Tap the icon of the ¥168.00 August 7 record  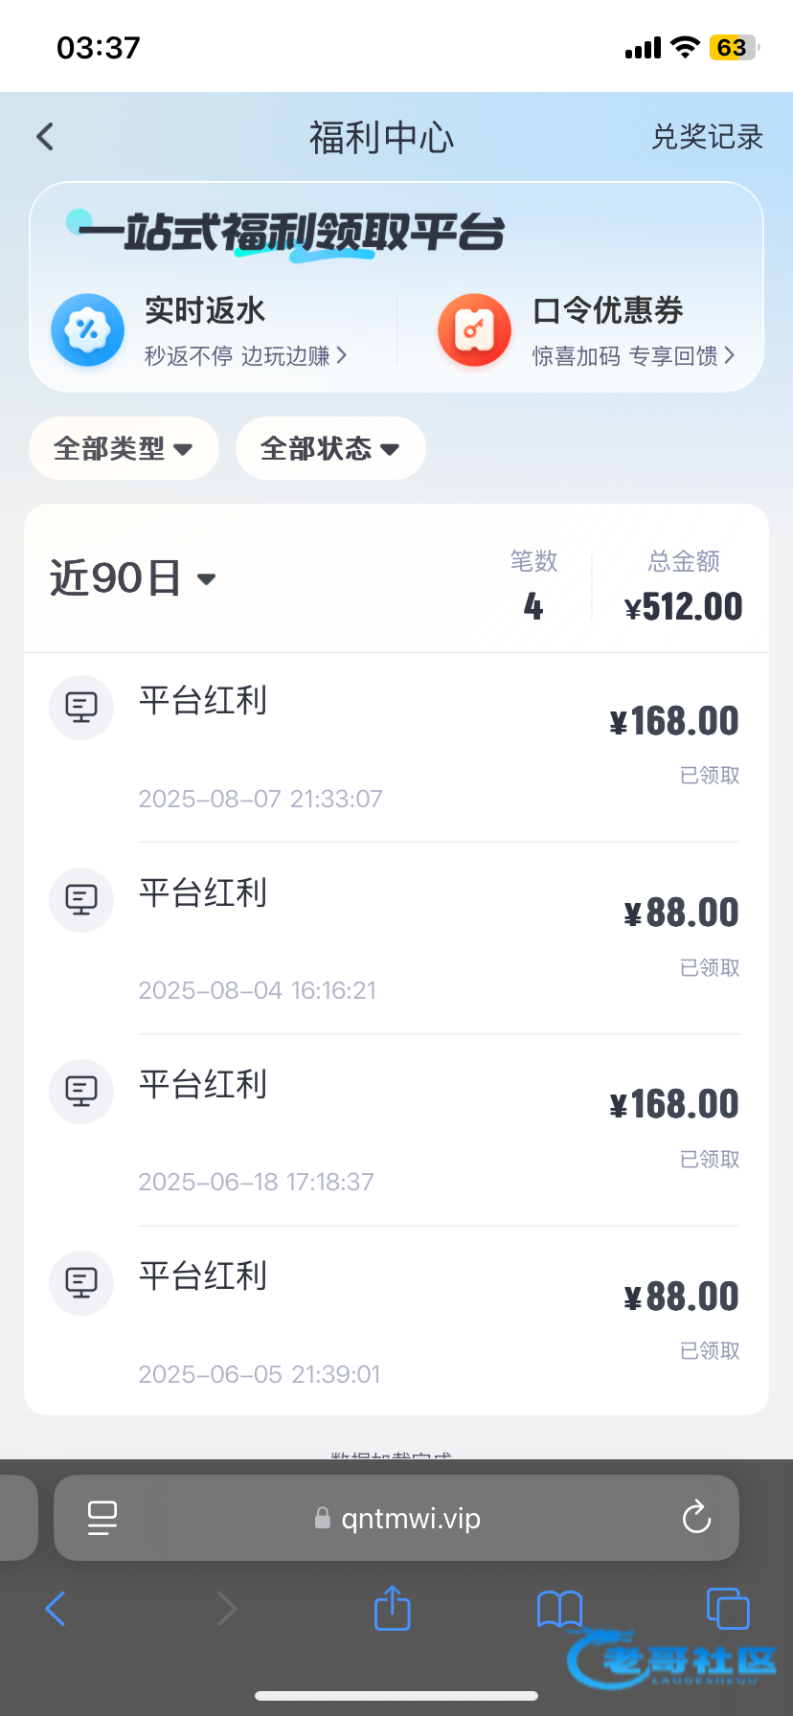click(81, 708)
